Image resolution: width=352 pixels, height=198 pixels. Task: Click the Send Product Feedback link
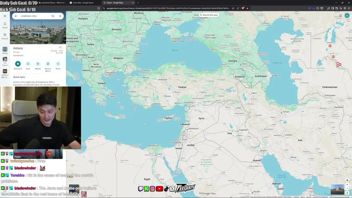pyautogui.click(x=320, y=197)
